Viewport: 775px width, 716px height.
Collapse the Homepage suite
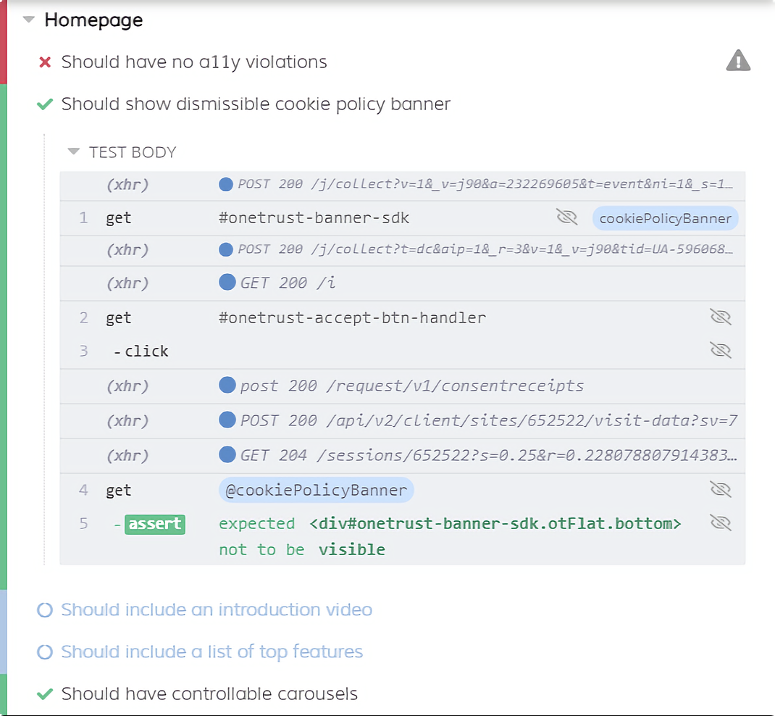click(x=29, y=20)
